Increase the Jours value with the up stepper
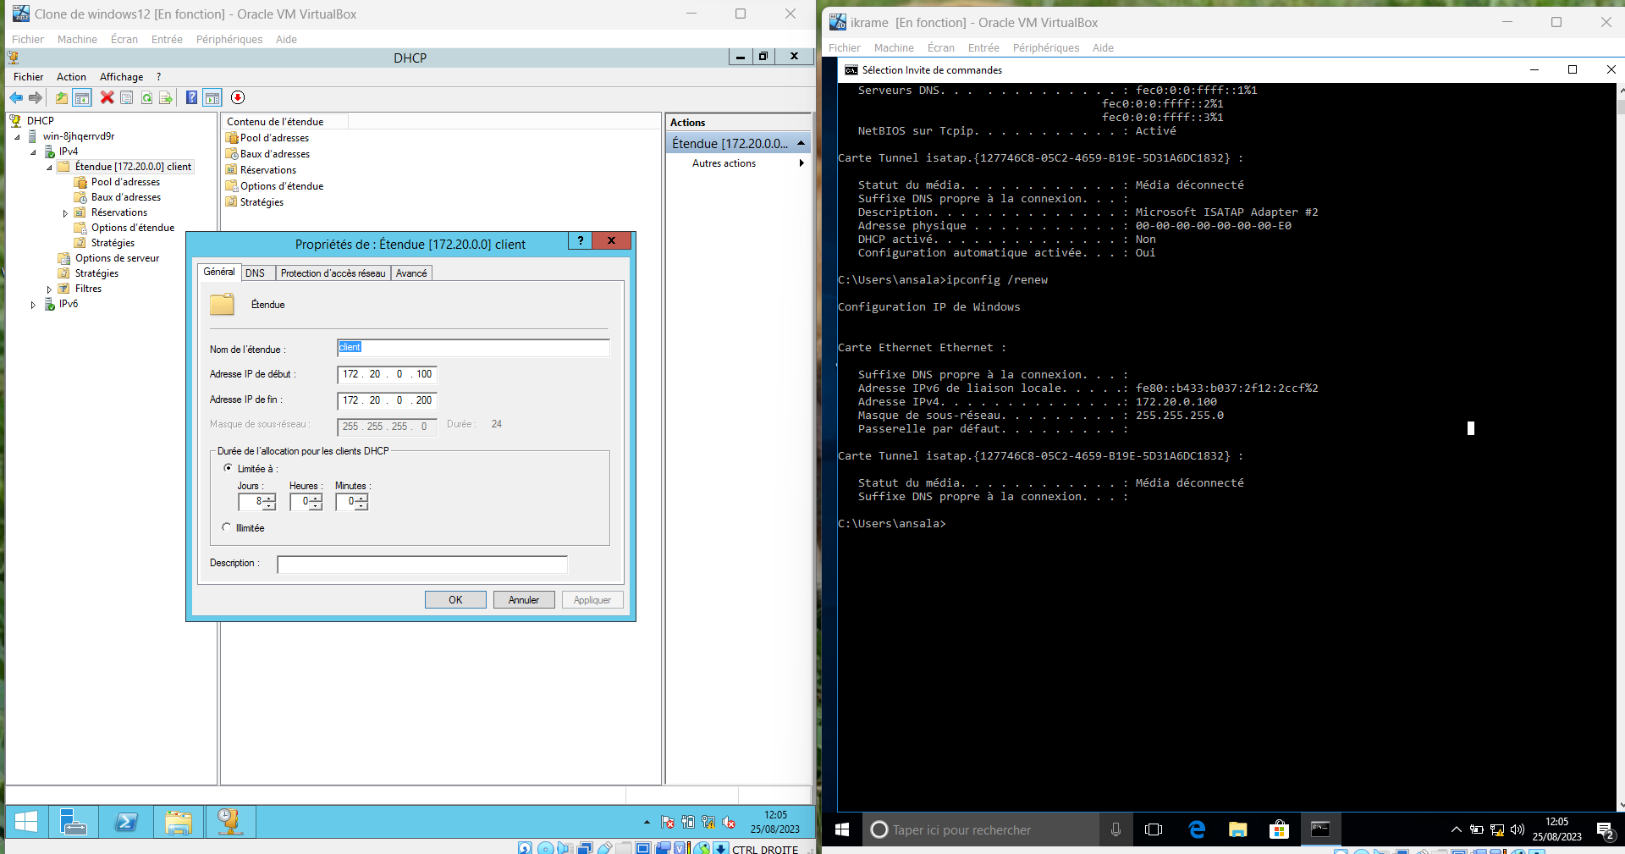This screenshot has width=1625, height=854. (x=269, y=498)
